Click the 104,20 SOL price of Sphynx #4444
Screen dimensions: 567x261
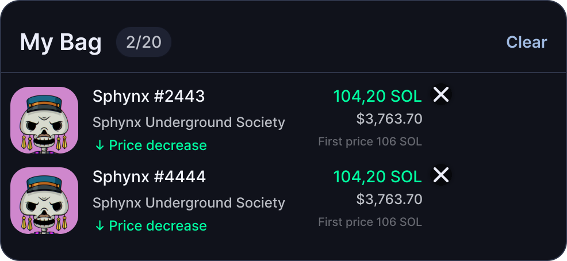(377, 176)
